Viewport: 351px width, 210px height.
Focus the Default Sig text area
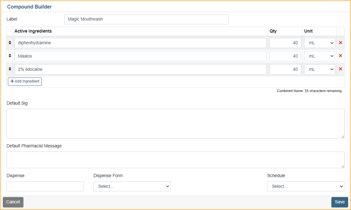pos(175,123)
